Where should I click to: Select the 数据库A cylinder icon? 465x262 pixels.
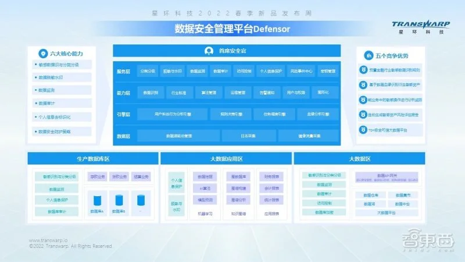(x=96, y=200)
